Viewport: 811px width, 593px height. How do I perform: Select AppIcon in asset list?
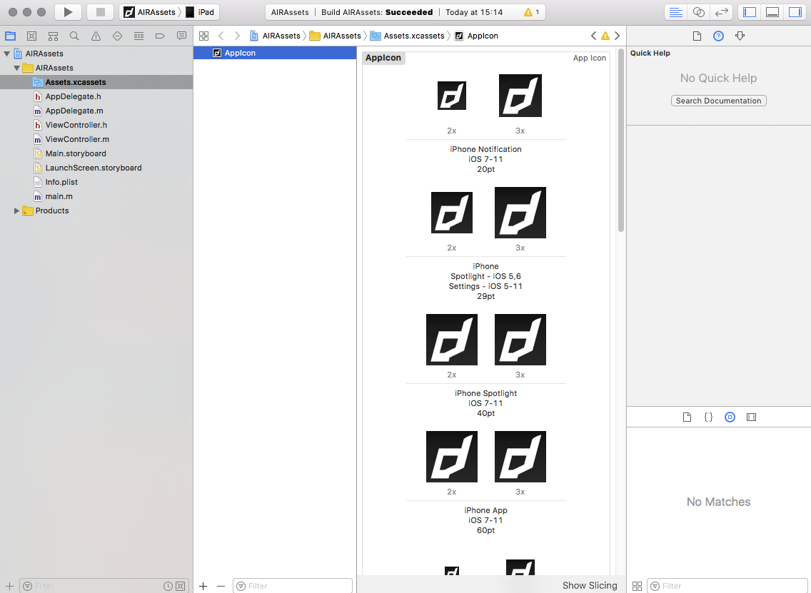tap(275, 53)
